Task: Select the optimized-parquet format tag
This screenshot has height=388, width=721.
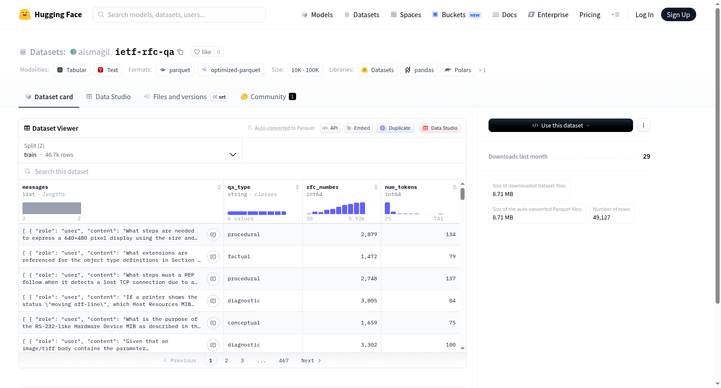Action: 231,70
